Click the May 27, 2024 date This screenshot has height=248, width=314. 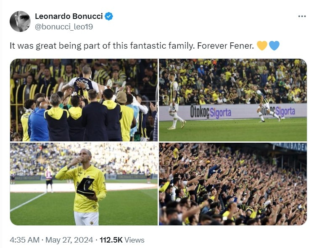[70, 240]
